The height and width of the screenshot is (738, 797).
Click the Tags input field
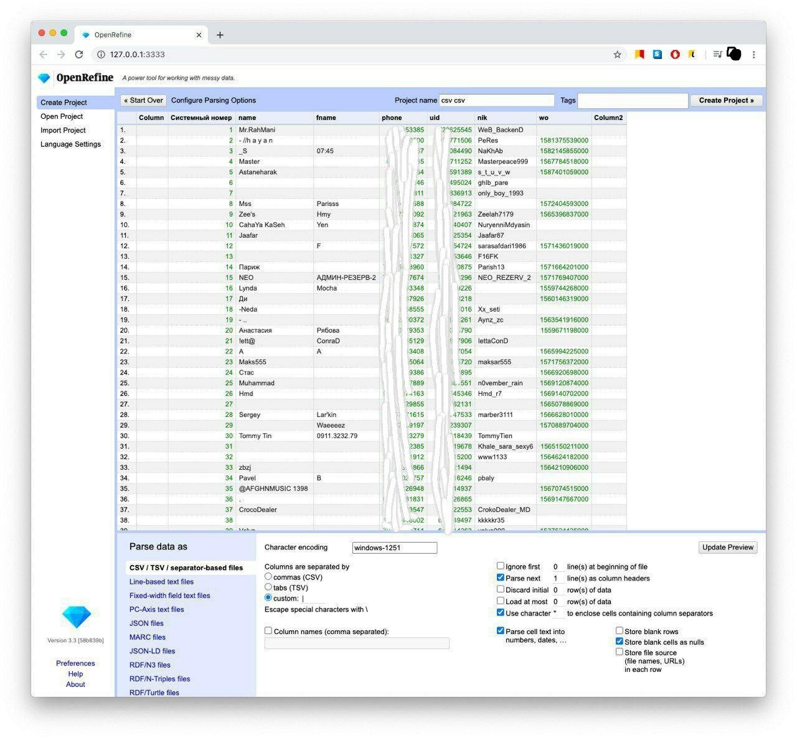pyautogui.click(x=633, y=100)
